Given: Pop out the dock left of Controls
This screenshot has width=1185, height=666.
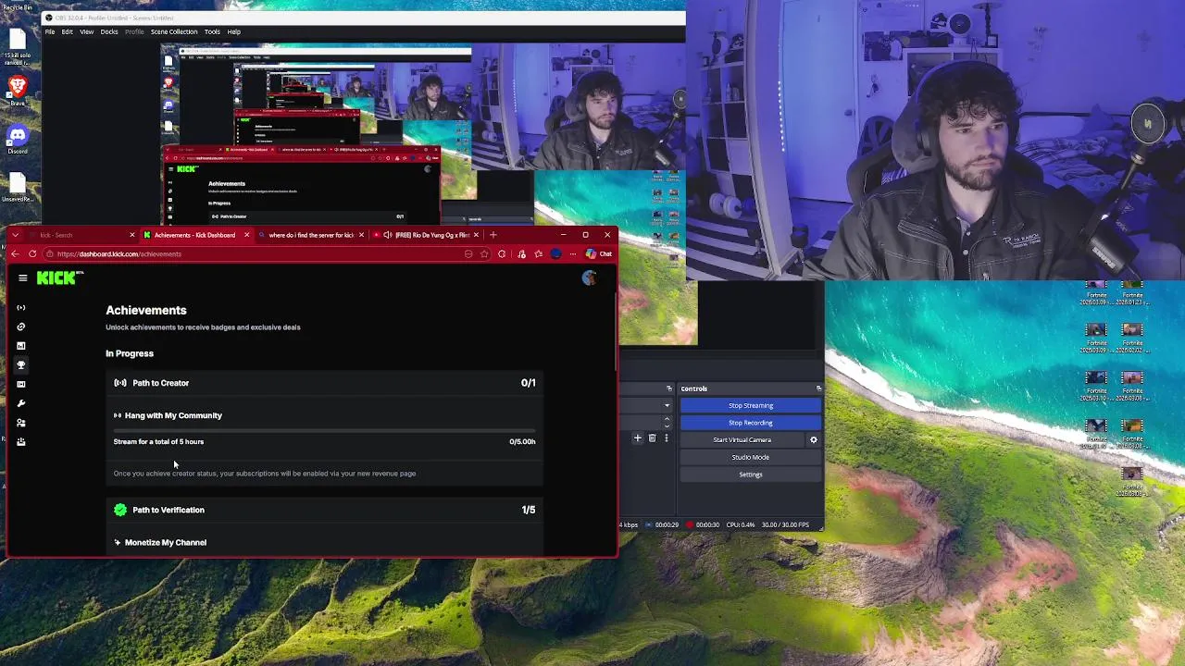Looking at the screenshot, I should tap(668, 388).
